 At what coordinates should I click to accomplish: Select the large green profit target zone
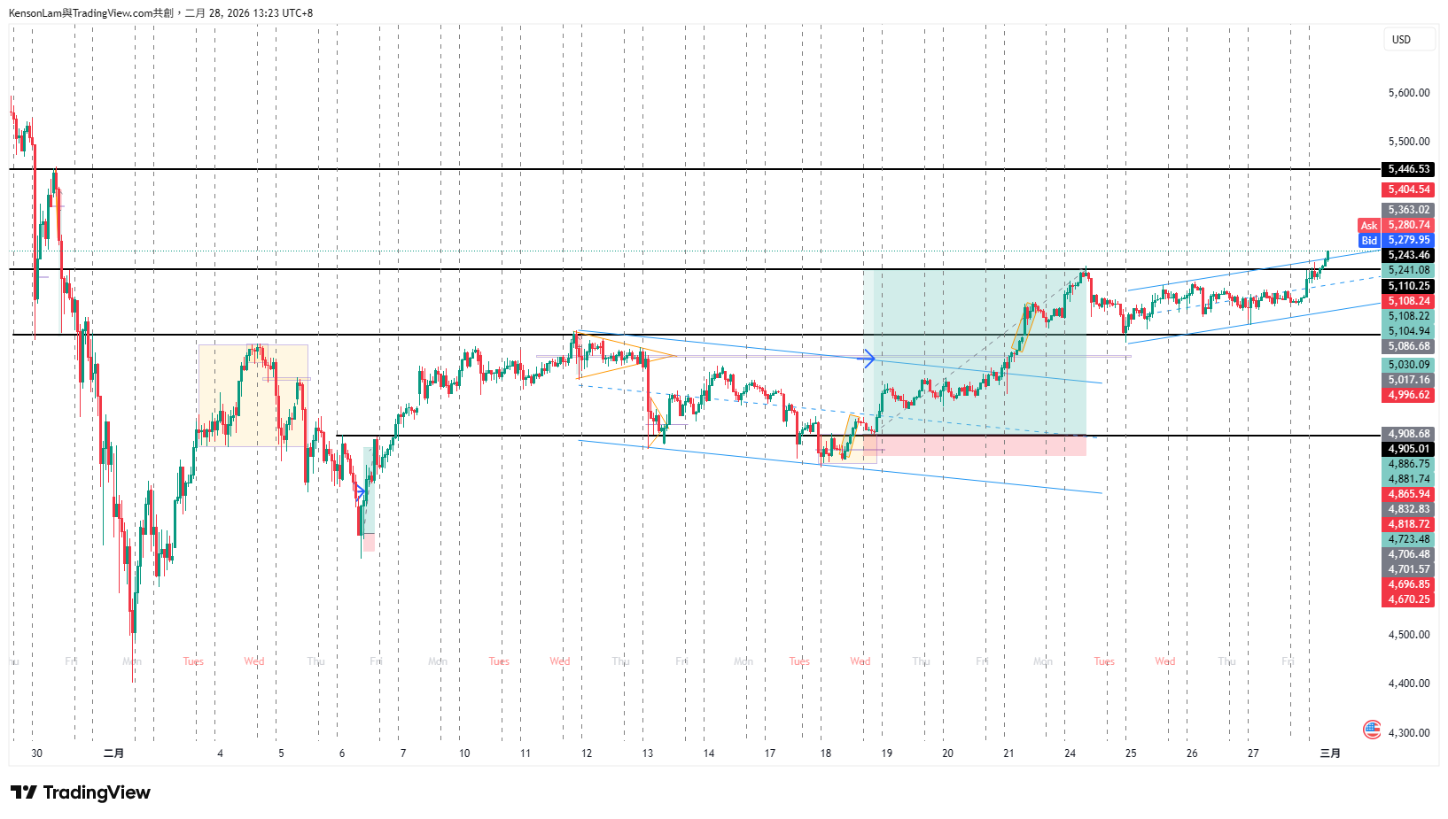[975, 354]
